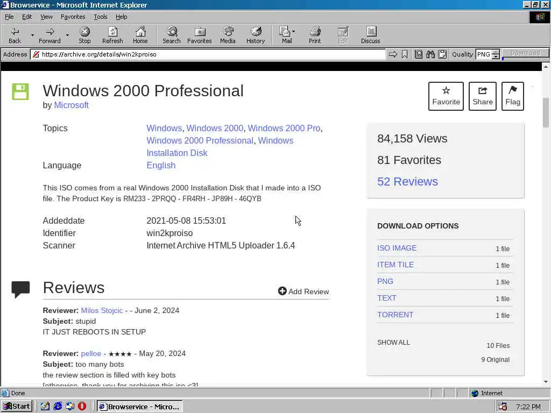The width and height of the screenshot is (551, 413).
Task: Open reviewer pelloe profile link
Action: (x=91, y=354)
